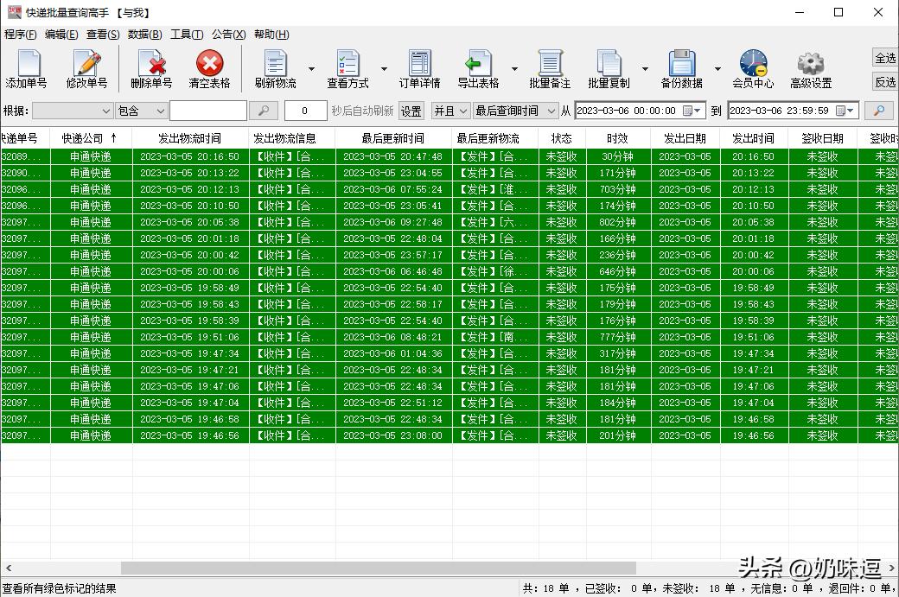Click the 刷新物流 refresh logistics icon
899x597 pixels.
(x=275, y=69)
